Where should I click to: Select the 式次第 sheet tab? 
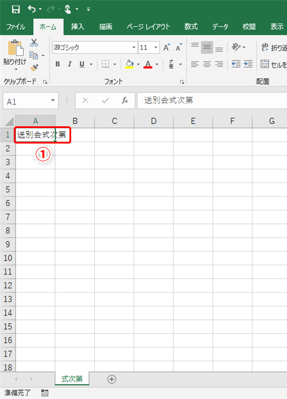[72, 379]
